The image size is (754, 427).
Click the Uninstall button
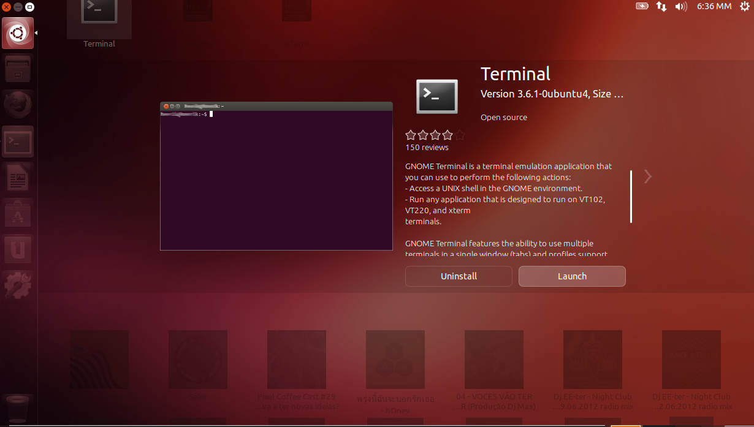pyautogui.click(x=459, y=276)
